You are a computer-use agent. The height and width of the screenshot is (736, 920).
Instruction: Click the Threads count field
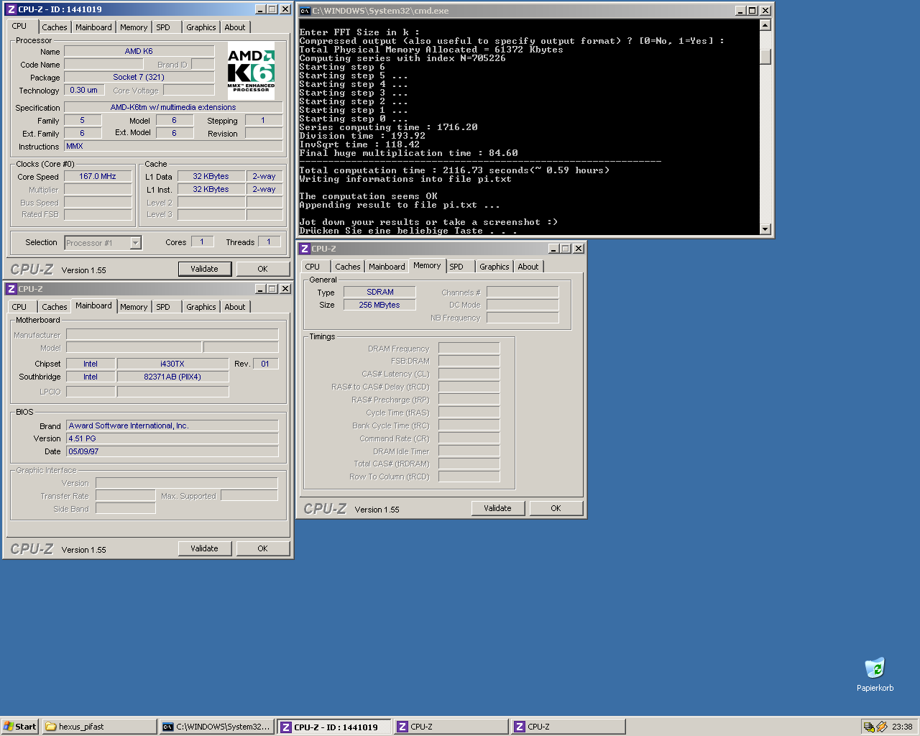269,241
